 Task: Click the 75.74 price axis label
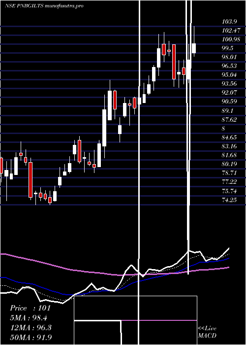tap(229, 191)
